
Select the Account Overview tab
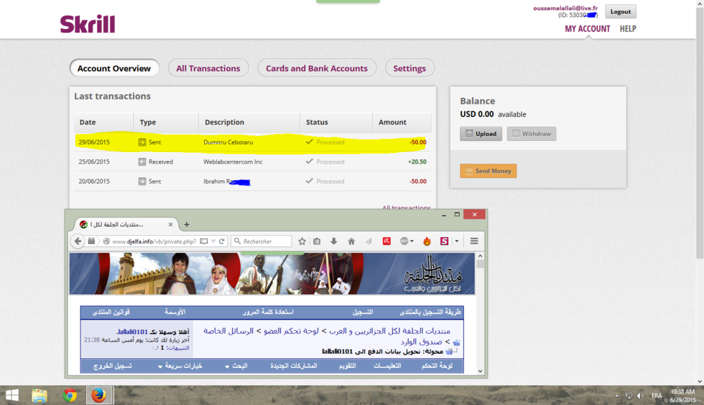coord(114,68)
